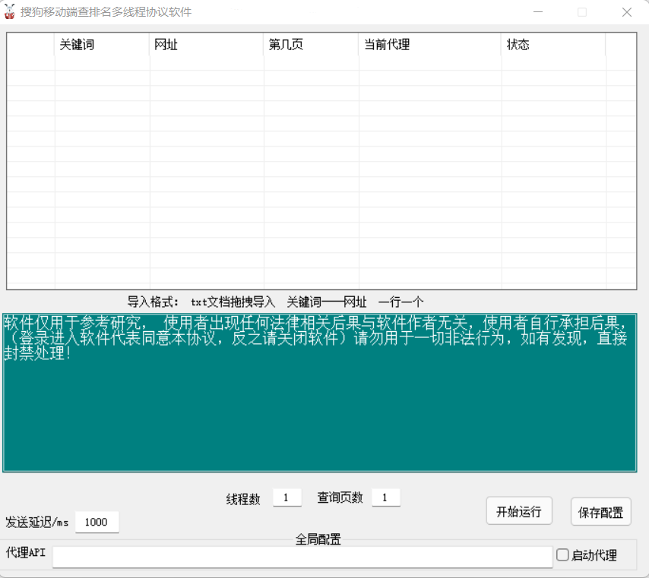The image size is (649, 578).
Task: Click into the 代理API text field
Action: [302, 557]
